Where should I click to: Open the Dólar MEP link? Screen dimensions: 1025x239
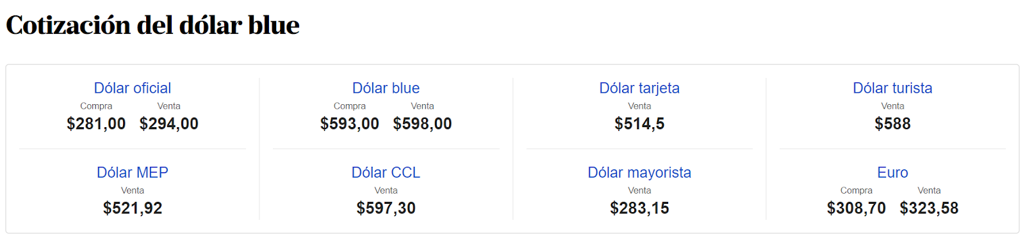coord(133,173)
